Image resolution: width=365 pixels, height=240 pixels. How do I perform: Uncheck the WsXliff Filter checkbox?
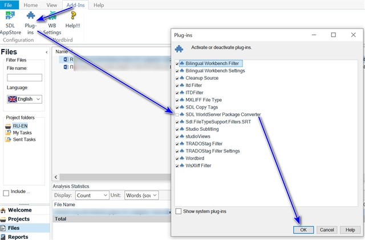tap(177, 166)
